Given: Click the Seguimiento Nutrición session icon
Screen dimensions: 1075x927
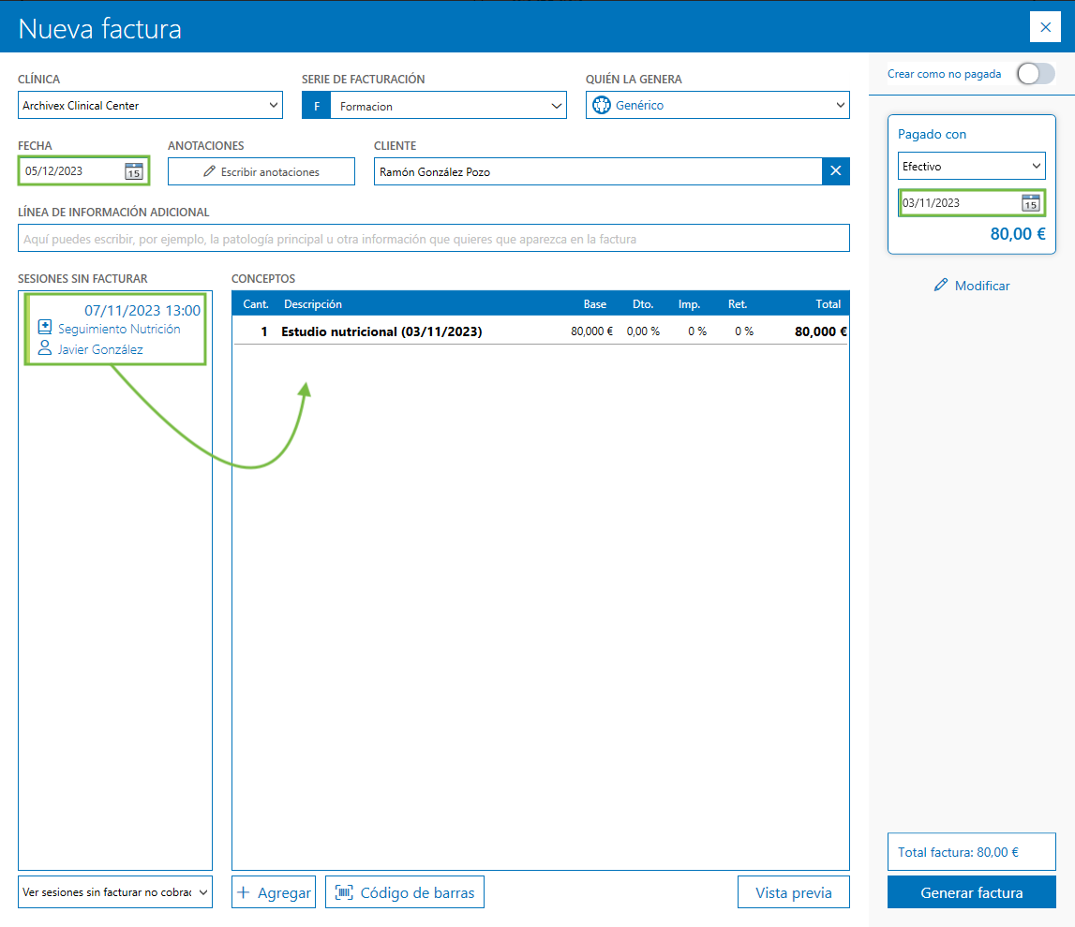Looking at the screenshot, I should click(x=44, y=329).
